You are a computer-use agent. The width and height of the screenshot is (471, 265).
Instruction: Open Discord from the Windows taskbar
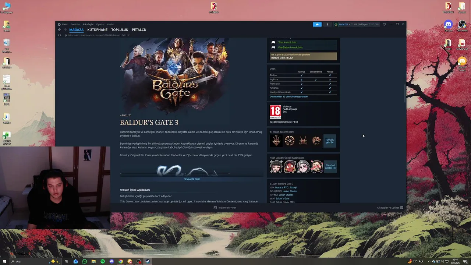(x=111, y=261)
